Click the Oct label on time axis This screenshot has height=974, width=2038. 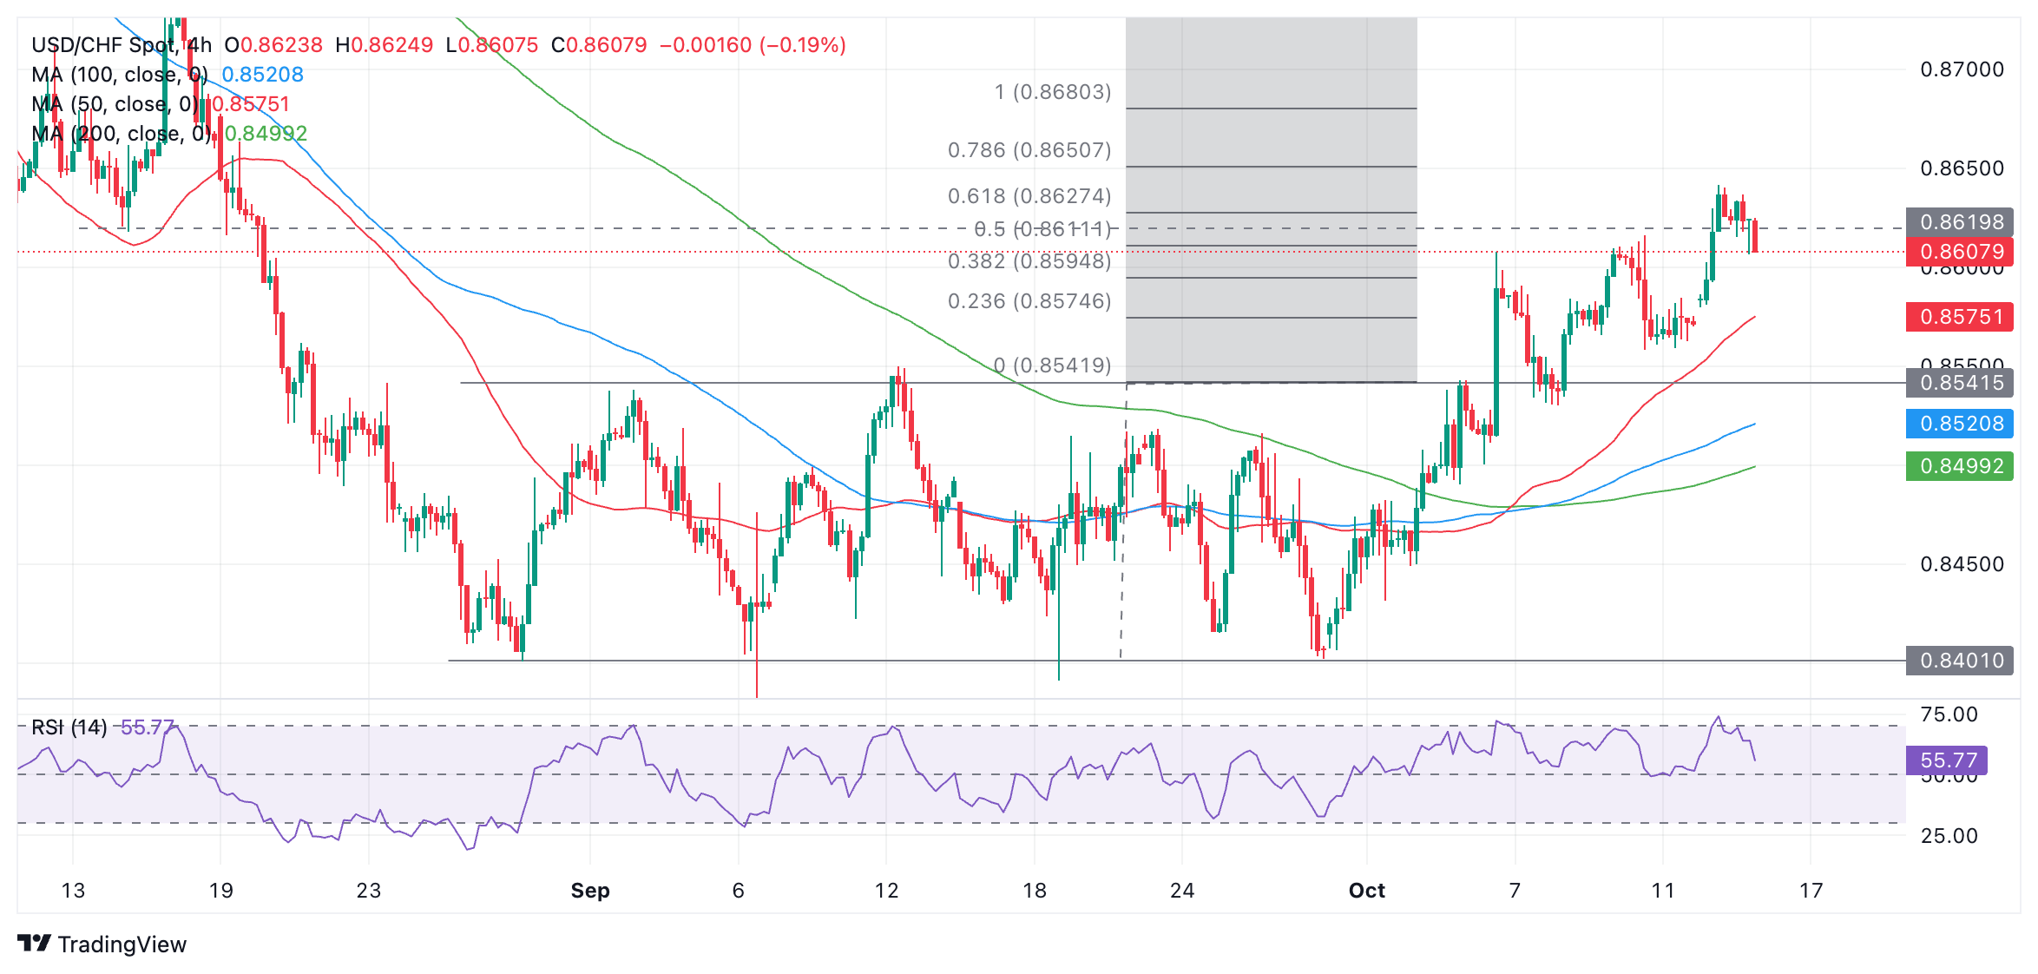(1366, 891)
